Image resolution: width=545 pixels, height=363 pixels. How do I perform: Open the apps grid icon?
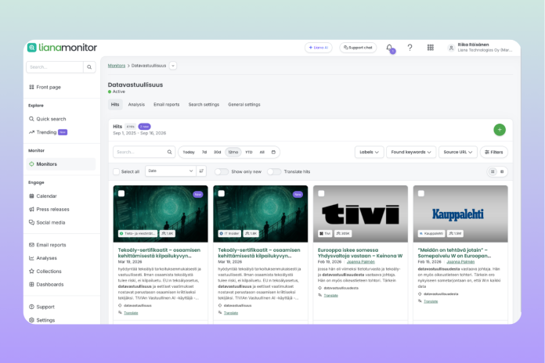[x=431, y=48]
